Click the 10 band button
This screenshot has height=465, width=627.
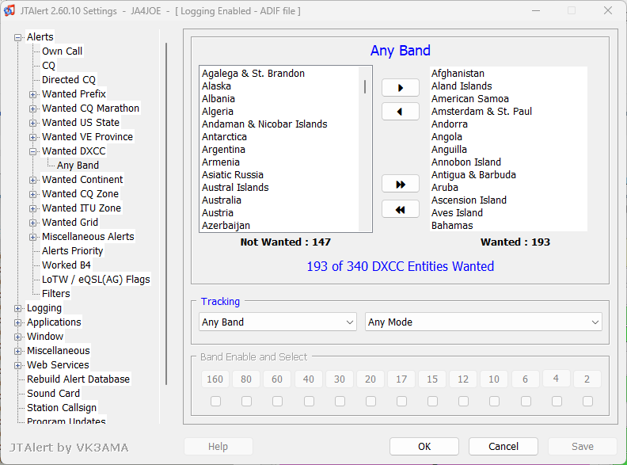pyautogui.click(x=494, y=379)
